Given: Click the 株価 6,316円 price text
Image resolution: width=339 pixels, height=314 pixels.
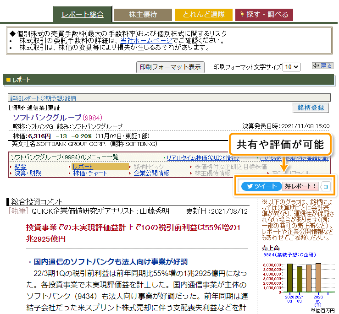Looking at the screenshot, I should 32,136.
